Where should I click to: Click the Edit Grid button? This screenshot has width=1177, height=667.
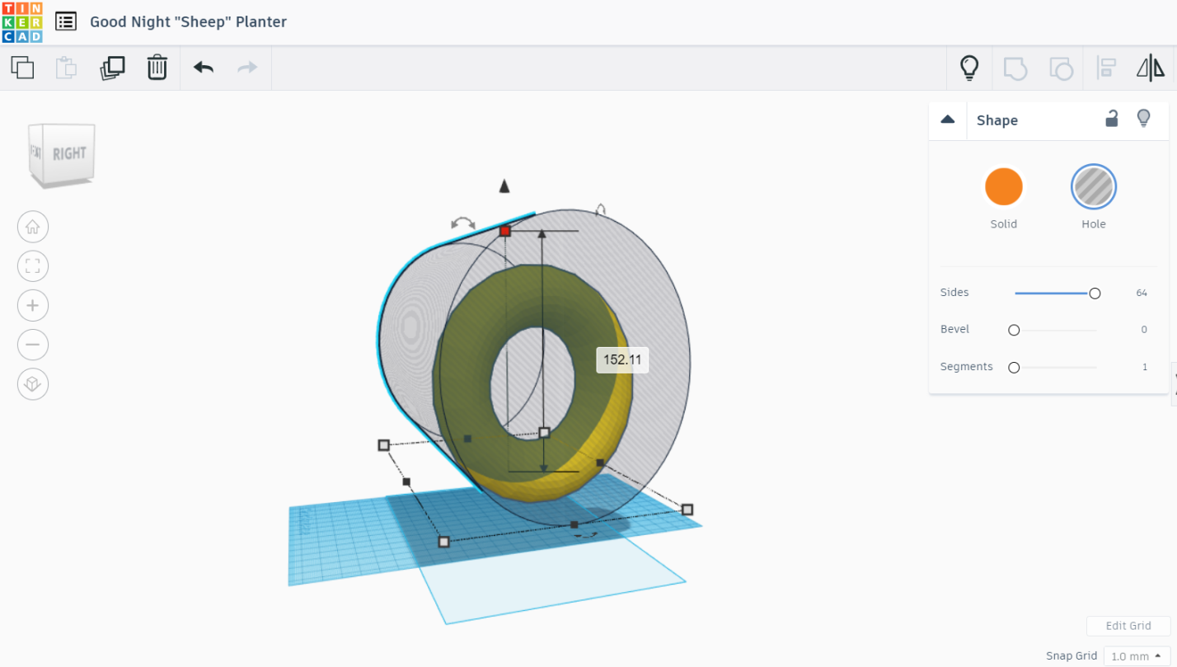[x=1128, y=626]
